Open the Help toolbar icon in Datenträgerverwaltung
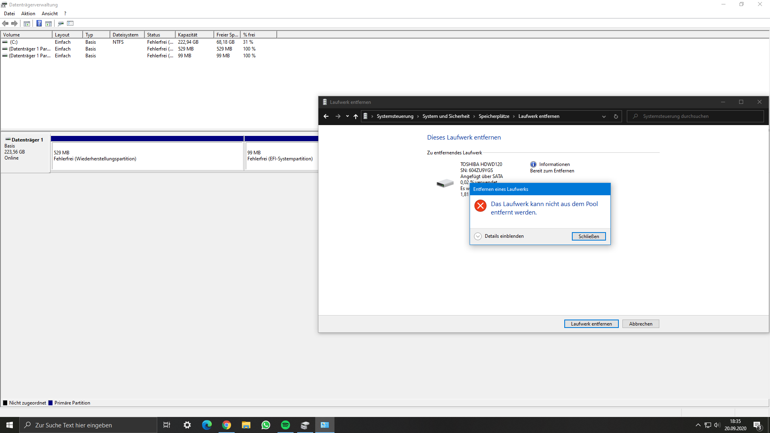This screenshot has width=770, height=433. pyautogui.click(x=39, y=23)
